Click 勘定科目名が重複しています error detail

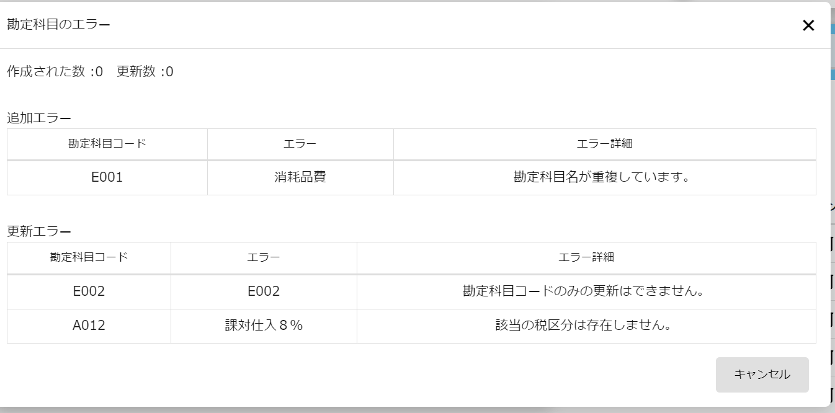coord(602,177)
